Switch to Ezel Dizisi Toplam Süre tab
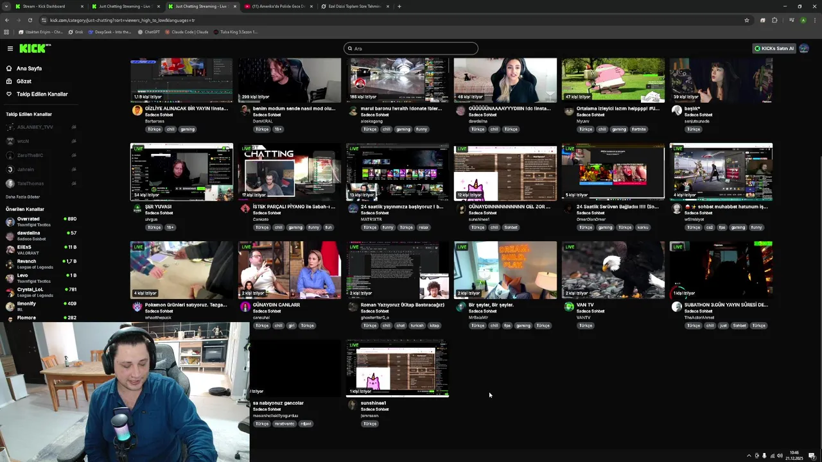 355,6
